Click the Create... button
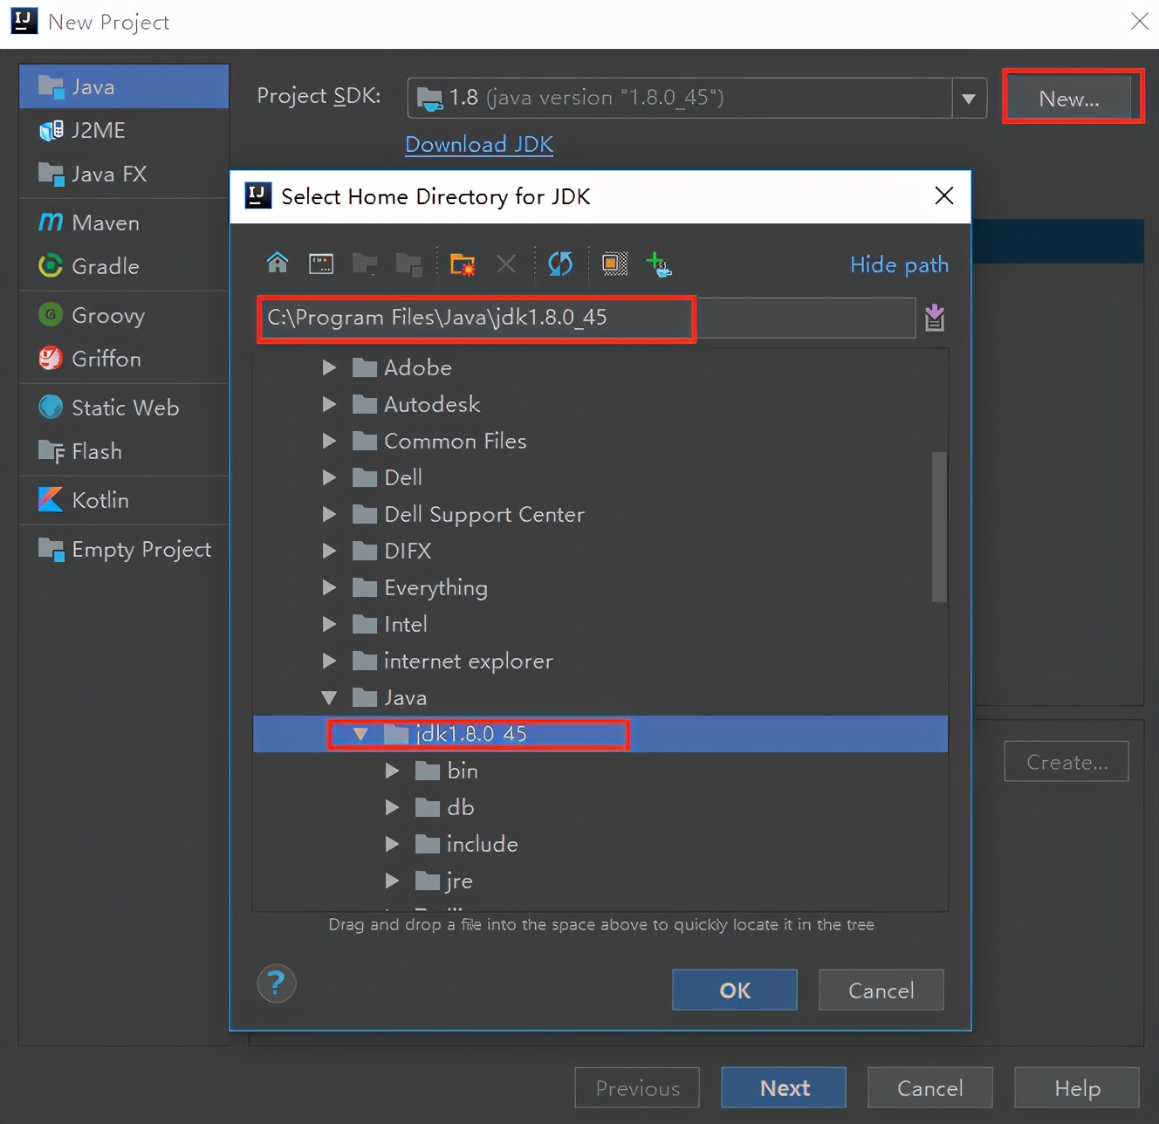Image resolution: width=1159 pixels, height=1124 pixels. click(x=1066, y=762)
